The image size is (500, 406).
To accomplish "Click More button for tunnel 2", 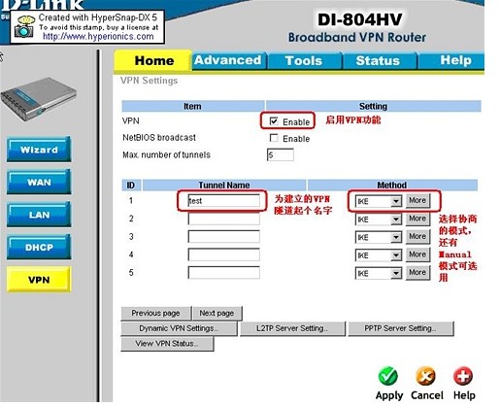I will (417, 219).
